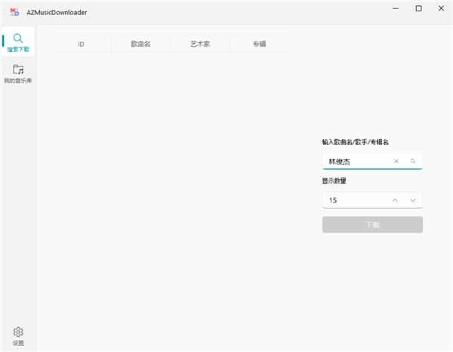Increase display count with up chevron
Viewport: 453px width, 352px height.
[395, 200]
